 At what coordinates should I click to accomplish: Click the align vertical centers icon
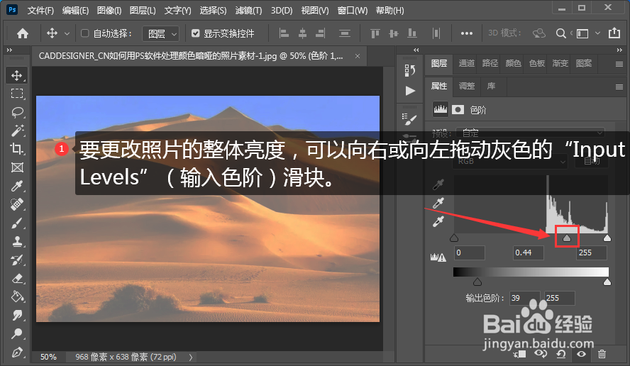(394, 33)
